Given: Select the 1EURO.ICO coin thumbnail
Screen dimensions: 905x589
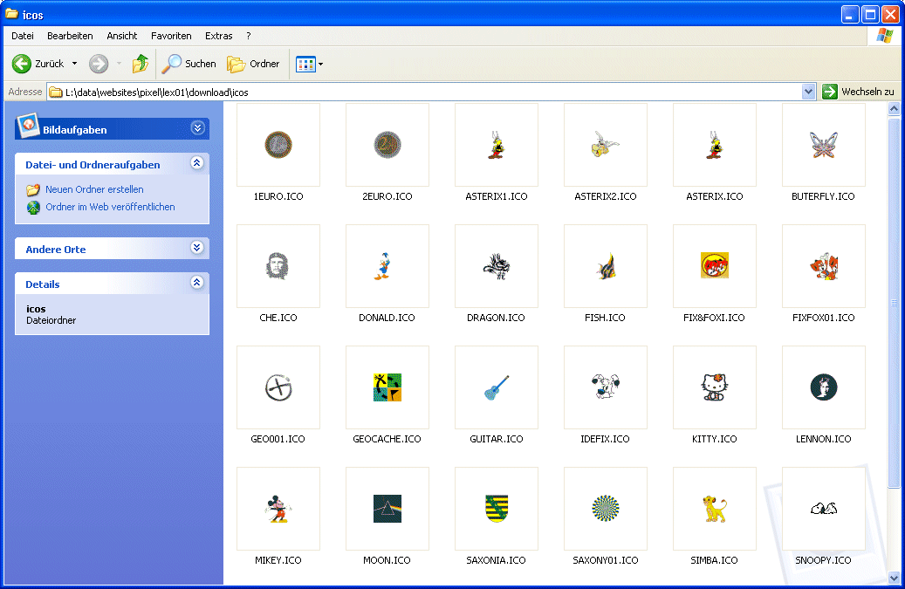Looking at the screenshot, I should click(x=278, y=145).
